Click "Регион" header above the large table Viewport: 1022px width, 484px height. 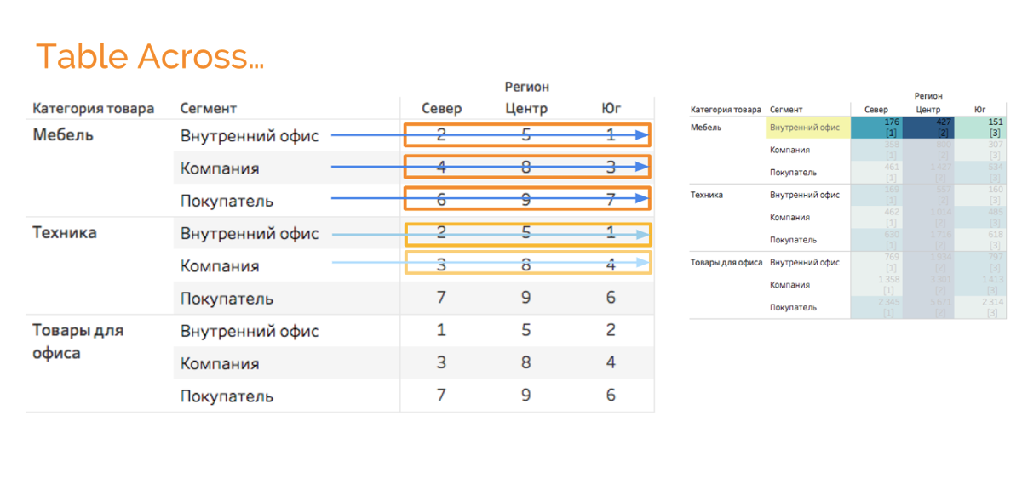[x=526, y=87]
